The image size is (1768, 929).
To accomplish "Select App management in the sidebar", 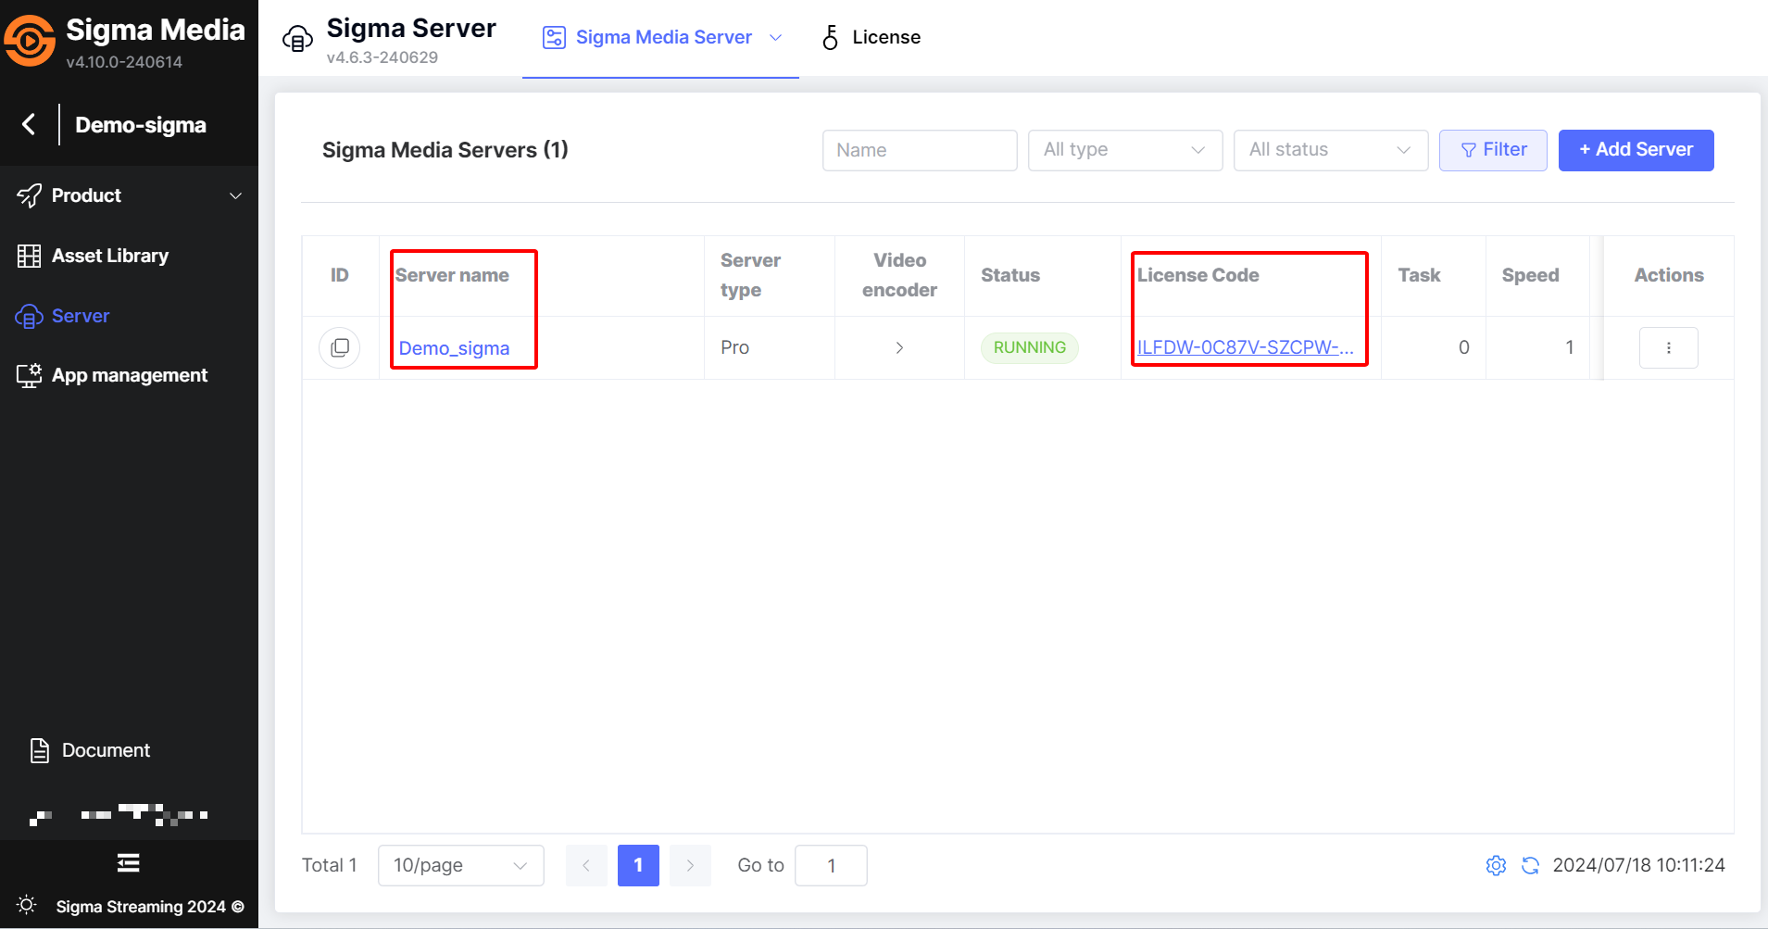I will (x=129, y=375).
